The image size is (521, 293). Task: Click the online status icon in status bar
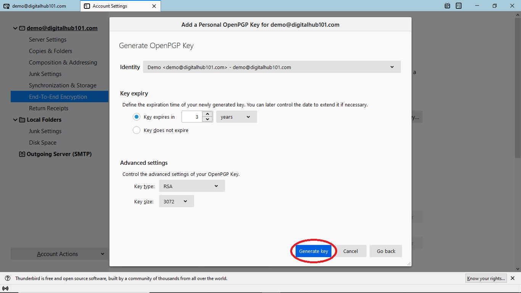[x=5, y=288]
